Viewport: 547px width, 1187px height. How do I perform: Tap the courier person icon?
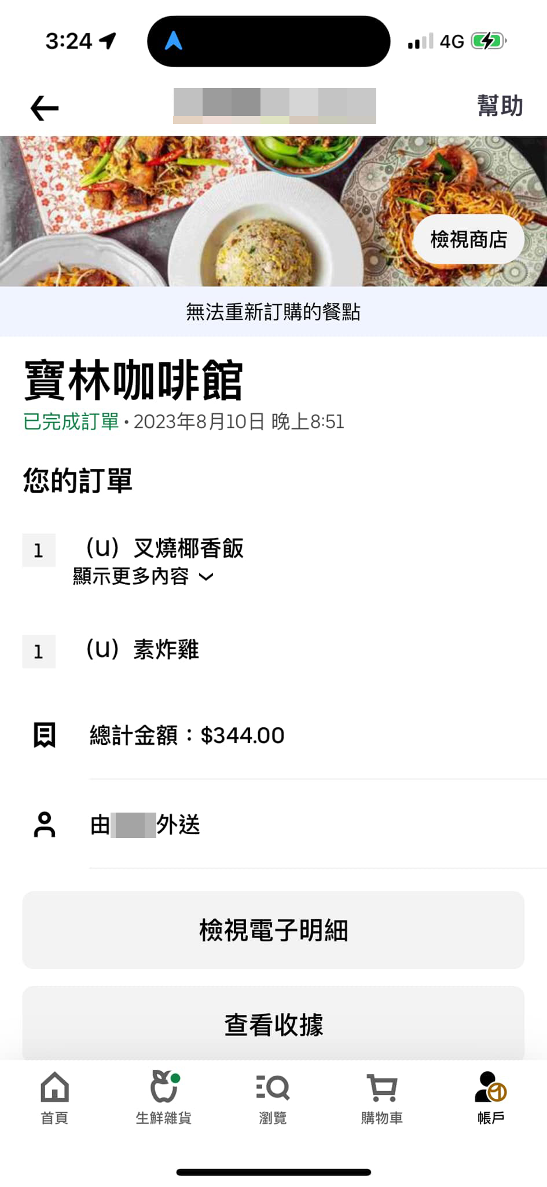(x=45, y=824)
